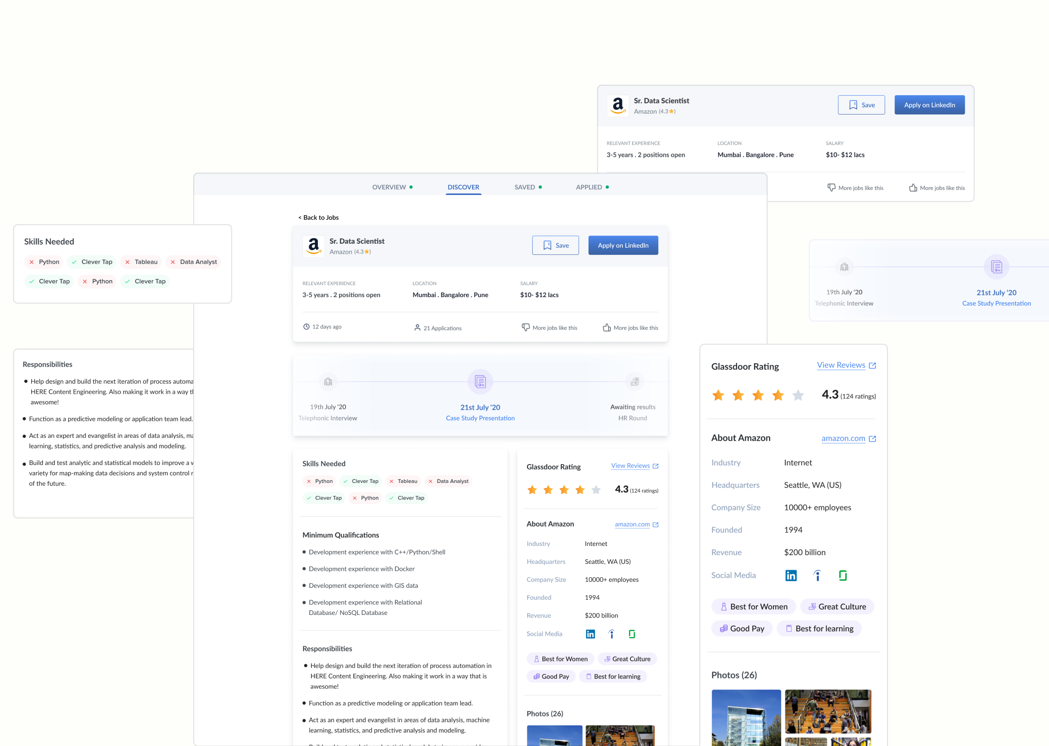Toggle the Tableau skill chip in left panel
Image resolution: width=1049 pixels, height=746 pixels.
[x=141, y=262]
